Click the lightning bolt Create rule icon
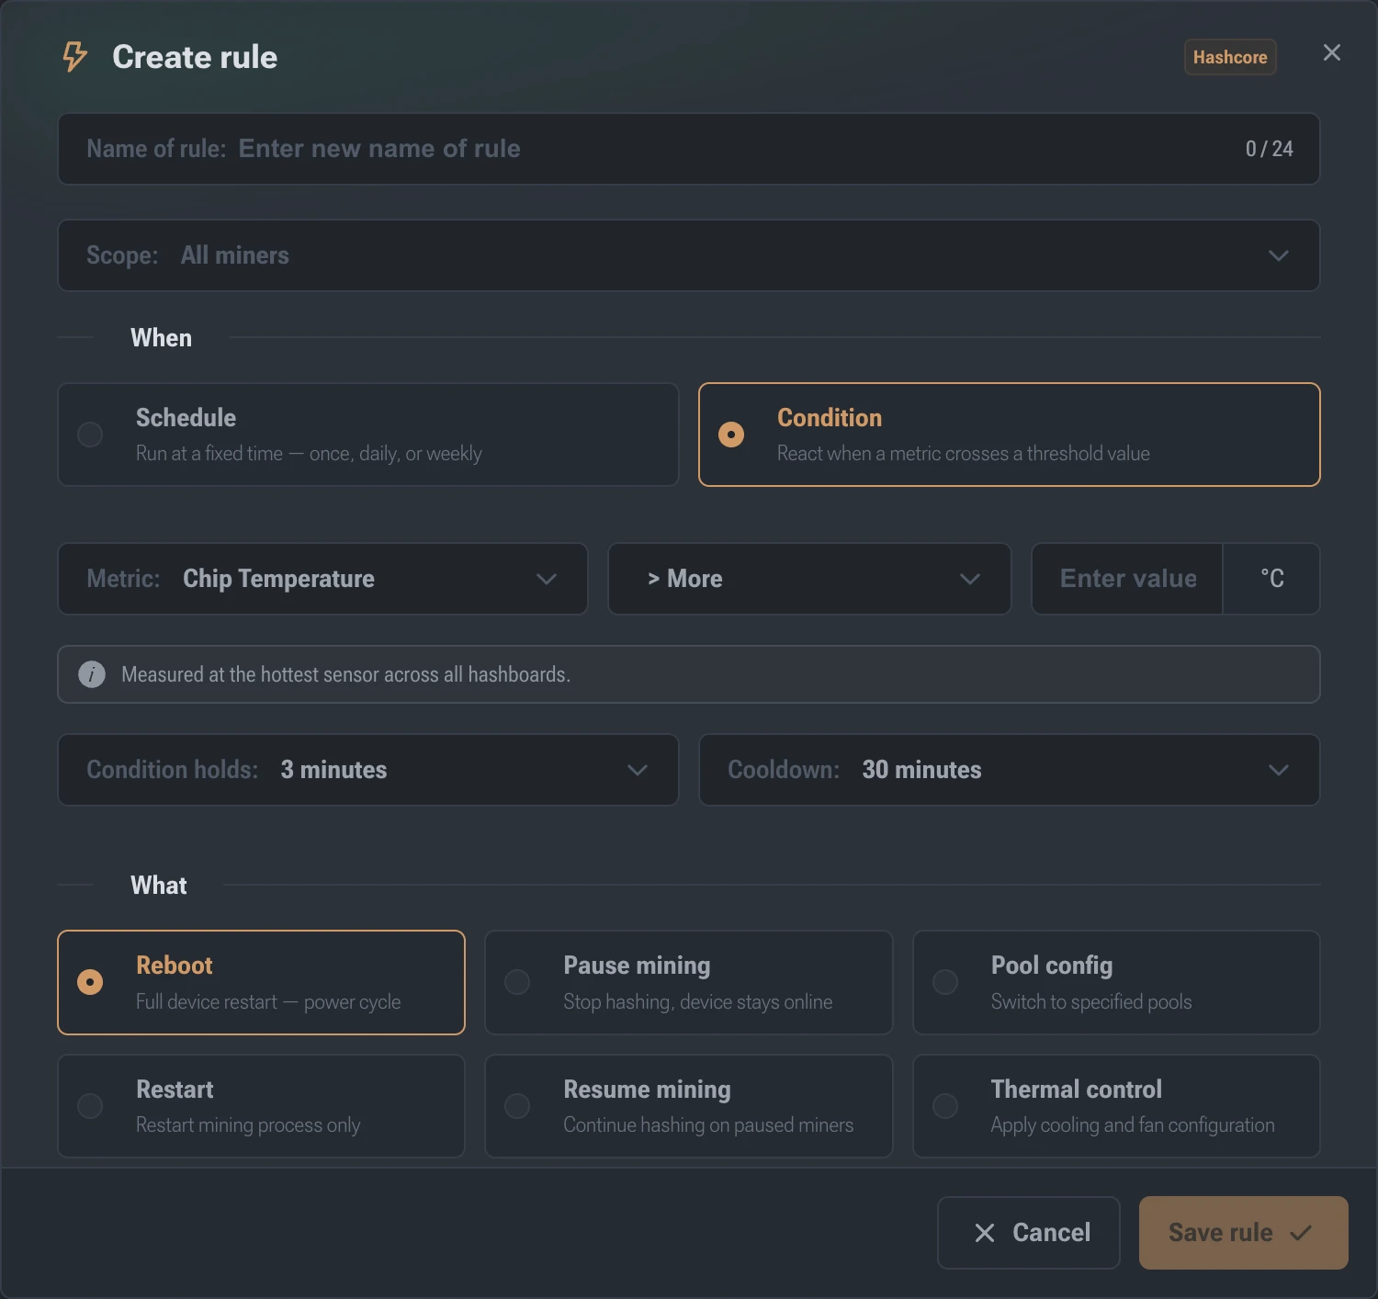This screenshot has width=1378, height=1299. point(74,57)
